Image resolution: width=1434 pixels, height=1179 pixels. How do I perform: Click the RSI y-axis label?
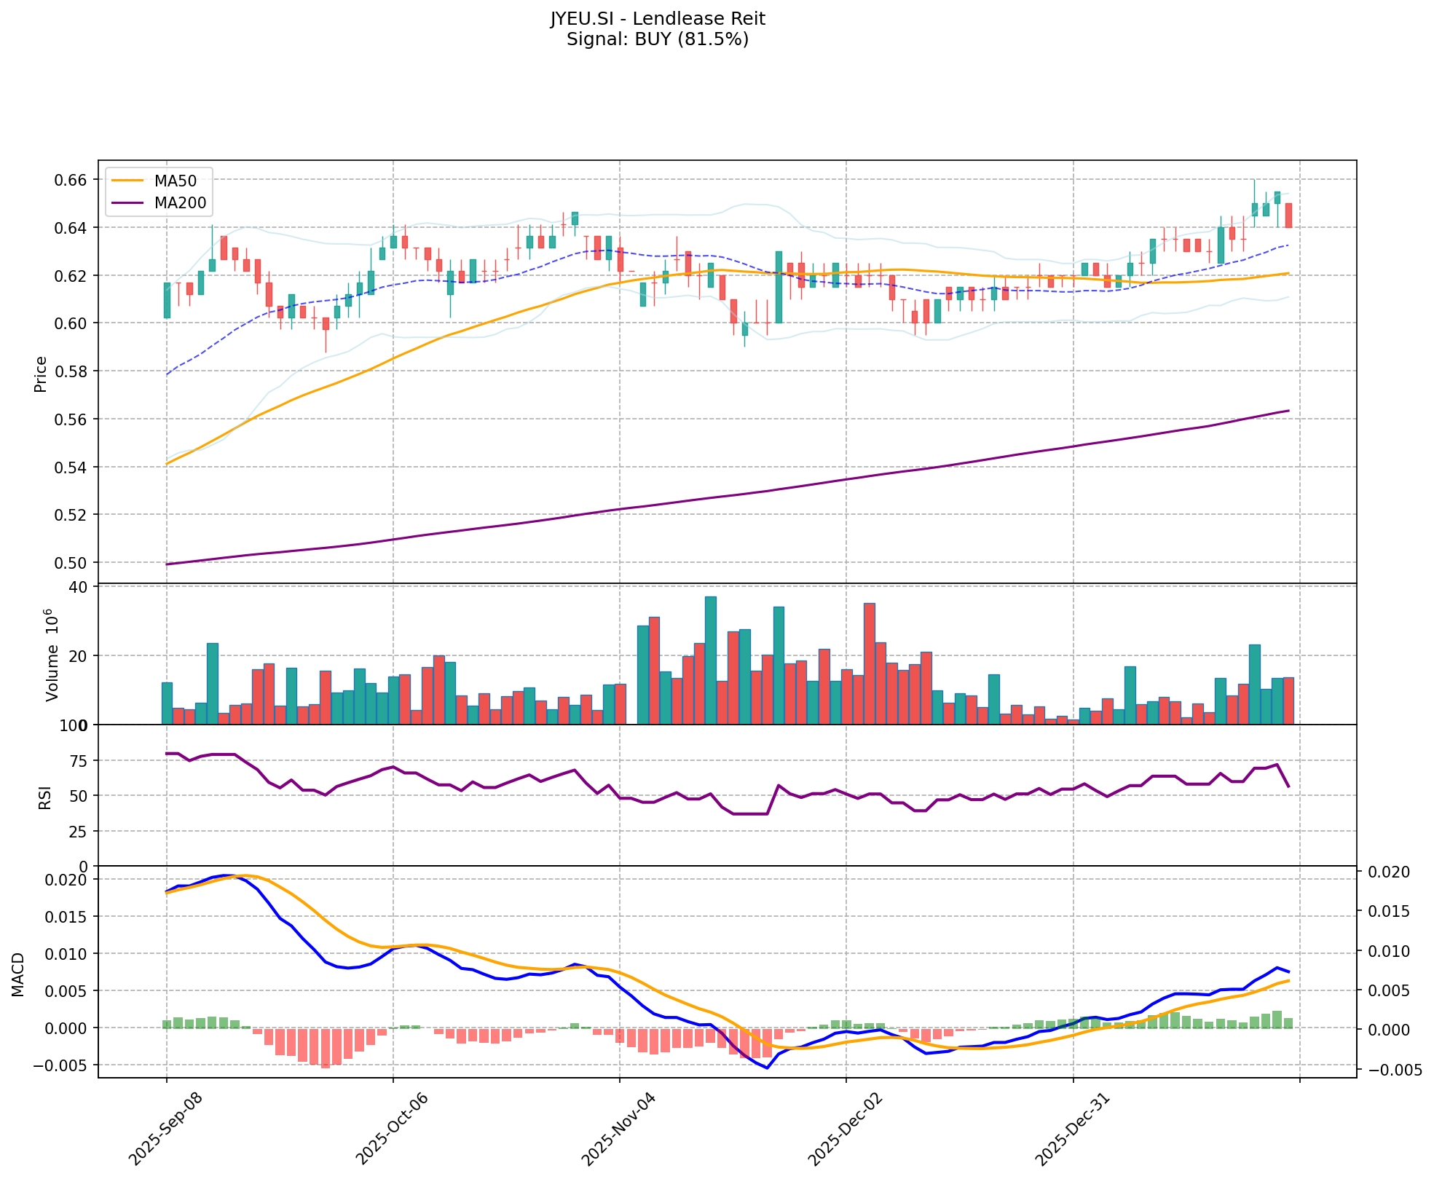(45, 797)
